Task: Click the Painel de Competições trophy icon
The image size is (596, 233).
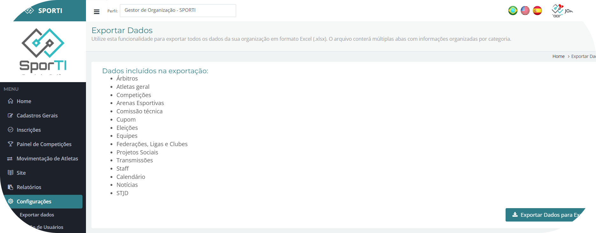Action: click(x=11, y=144)
